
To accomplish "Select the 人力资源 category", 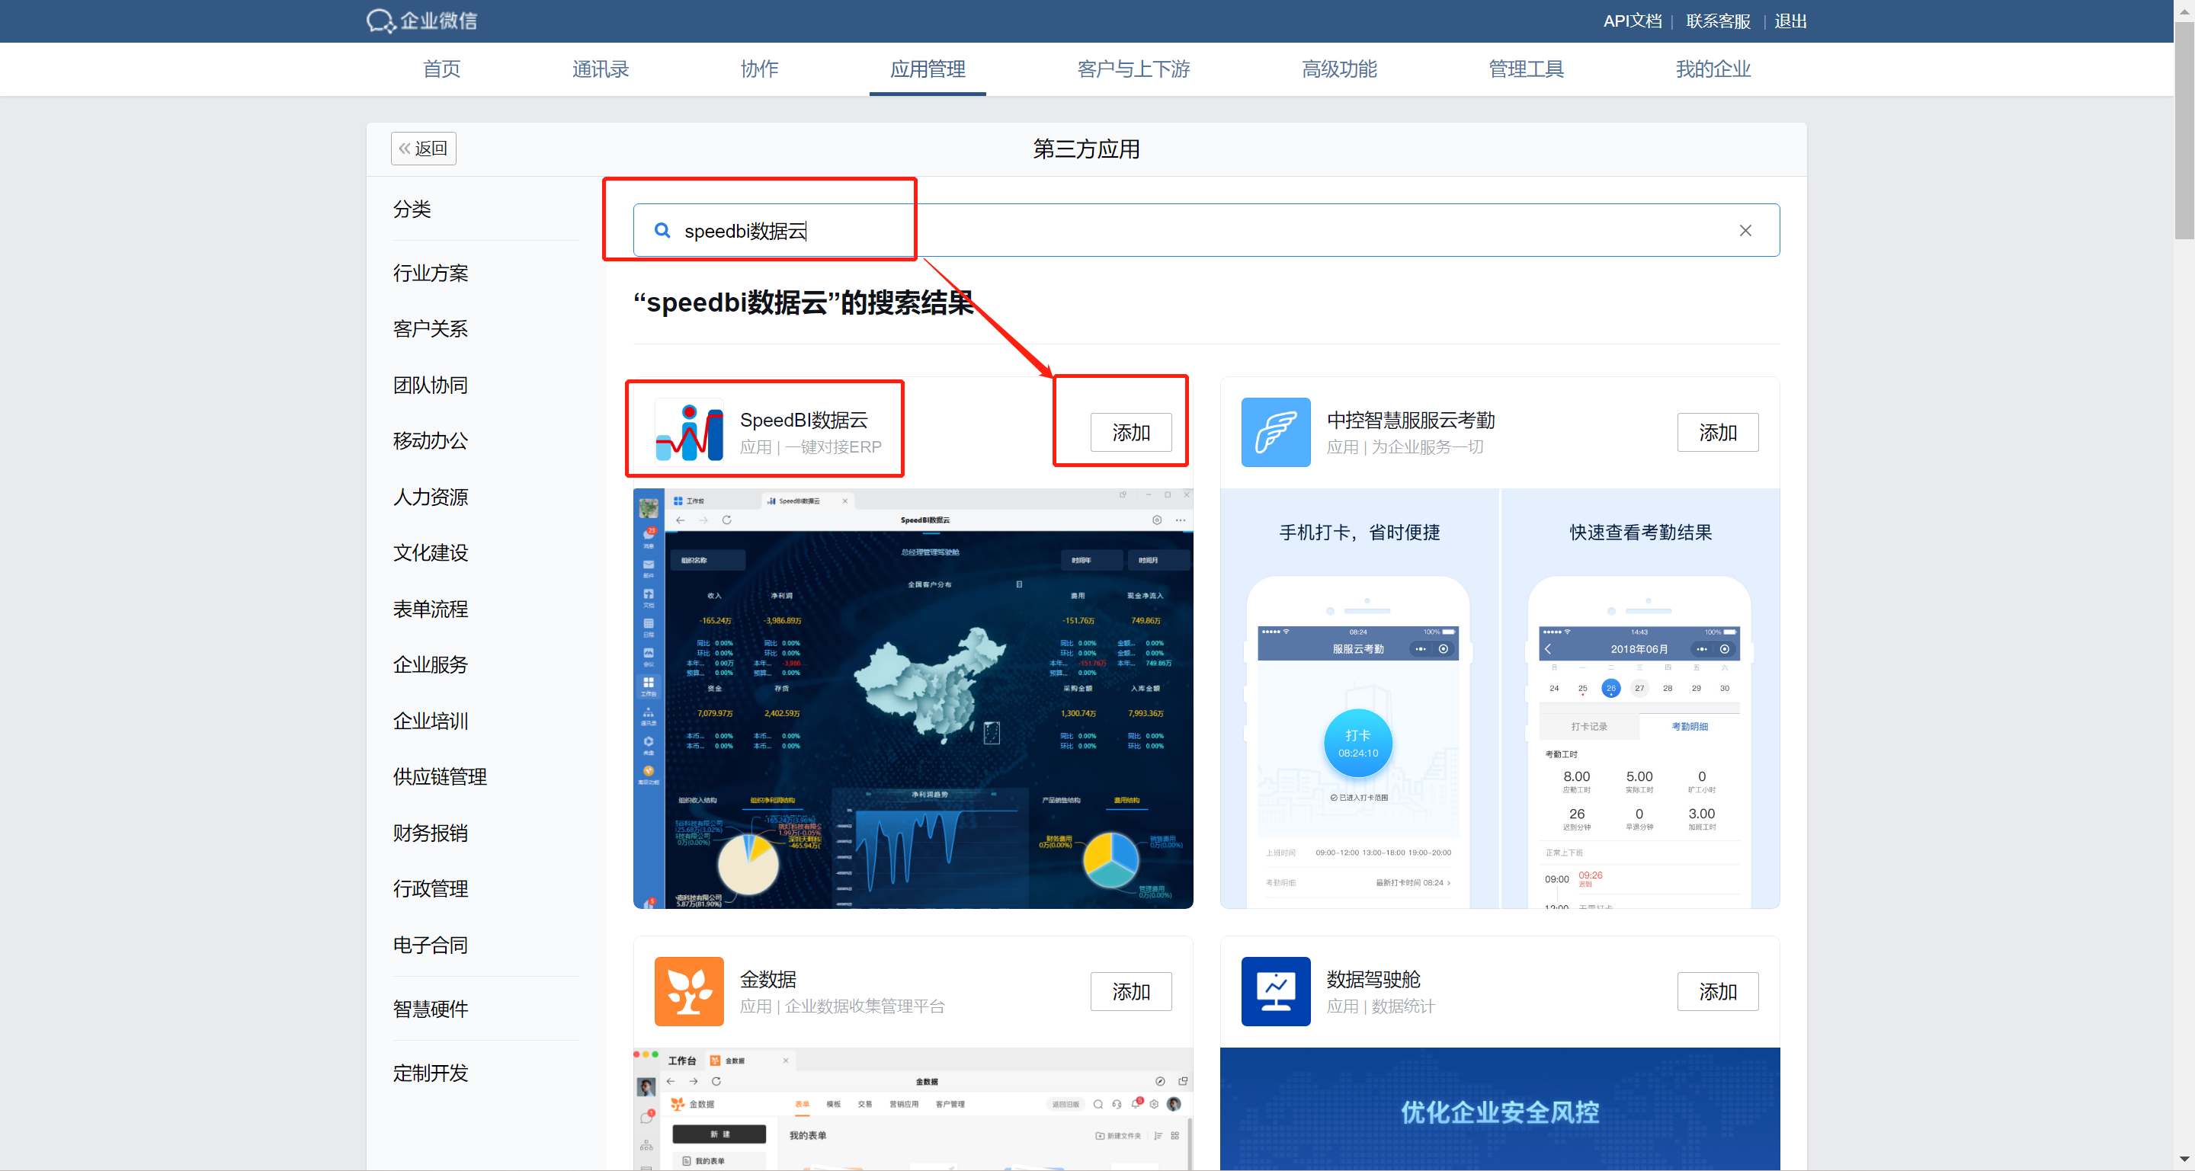I will pos(431,497).
